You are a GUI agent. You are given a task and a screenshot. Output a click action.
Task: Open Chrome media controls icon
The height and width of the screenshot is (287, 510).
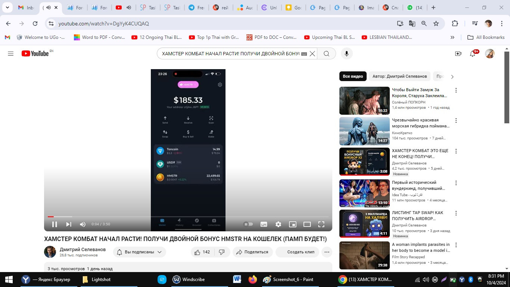475,24
